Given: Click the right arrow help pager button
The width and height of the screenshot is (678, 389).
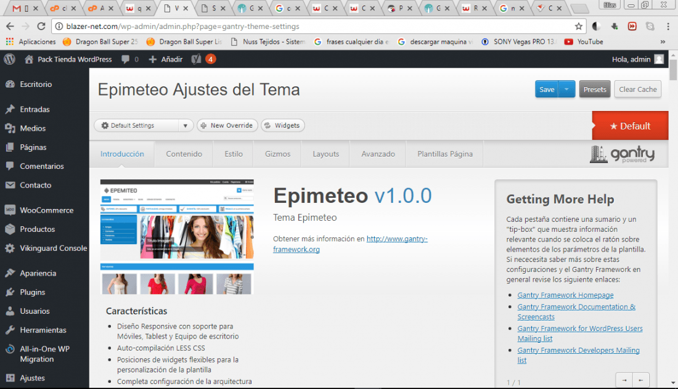Looking at the screenshot, I should click(x=624, y=380).
